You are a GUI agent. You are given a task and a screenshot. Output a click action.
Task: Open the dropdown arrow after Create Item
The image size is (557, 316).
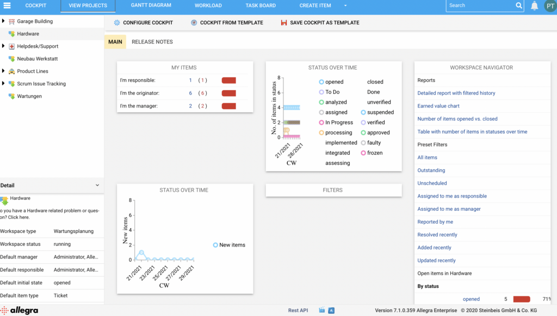(345, 6)
